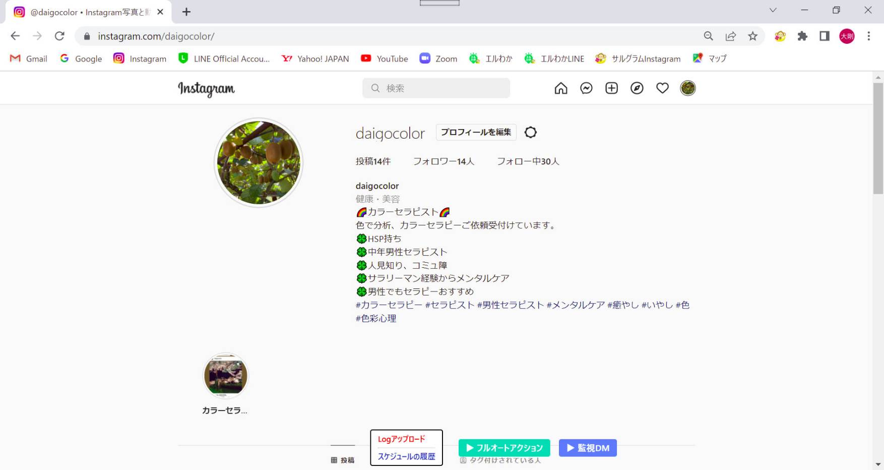The height and width of the screenshot is (470, 884).
Task: Open Gmail bookmark
Action: click(29, 58)
